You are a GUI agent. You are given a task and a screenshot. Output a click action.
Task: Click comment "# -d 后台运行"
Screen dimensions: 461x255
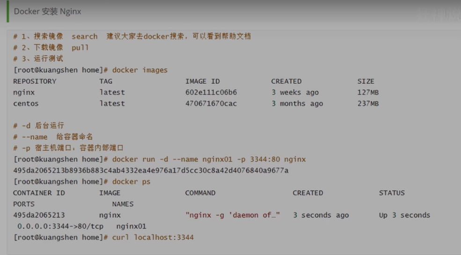tap(38, 126)
